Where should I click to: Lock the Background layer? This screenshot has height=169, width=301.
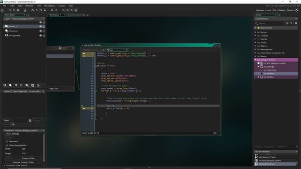[44, 36]
